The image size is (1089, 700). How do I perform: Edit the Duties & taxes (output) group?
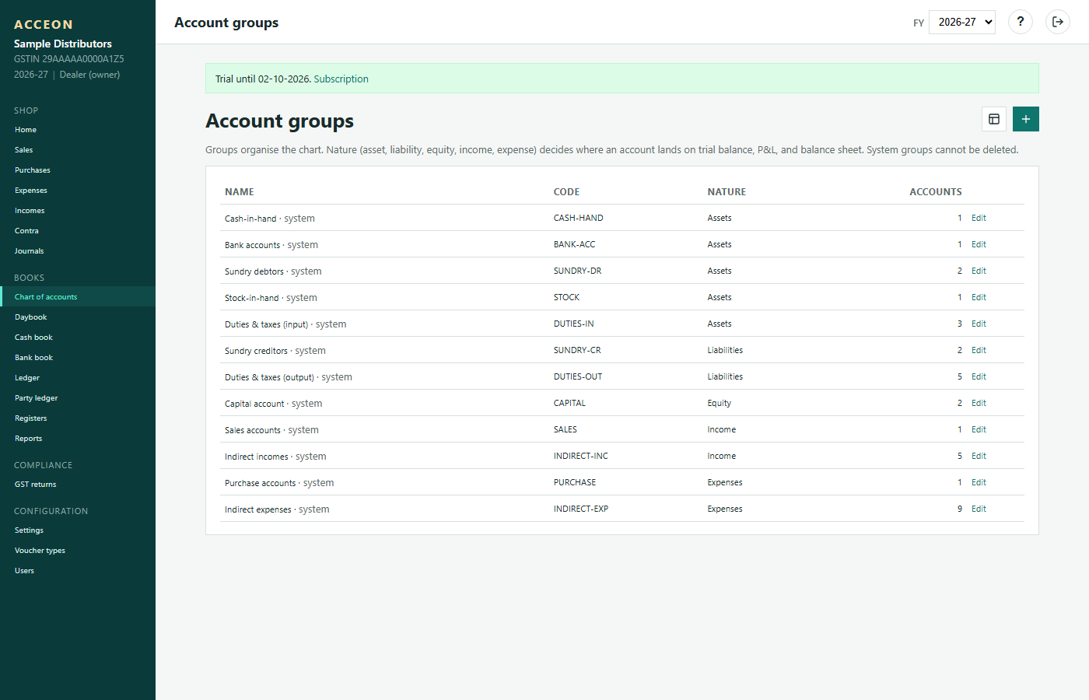coord(979,376)
